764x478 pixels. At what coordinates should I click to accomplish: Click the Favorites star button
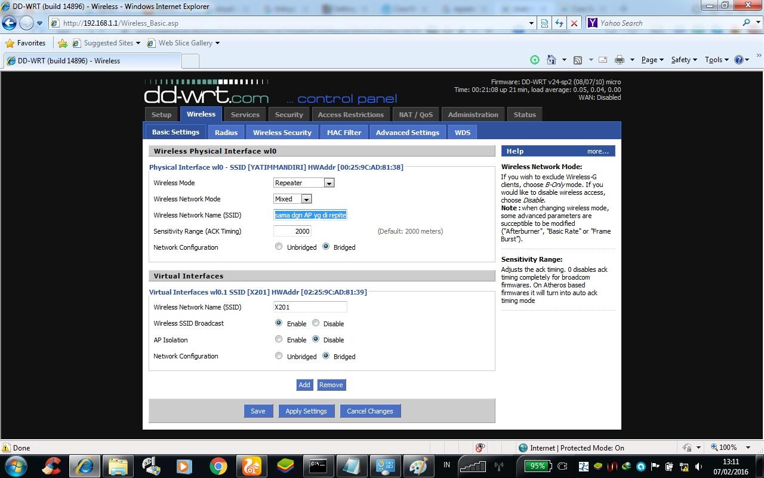[26, 43]
